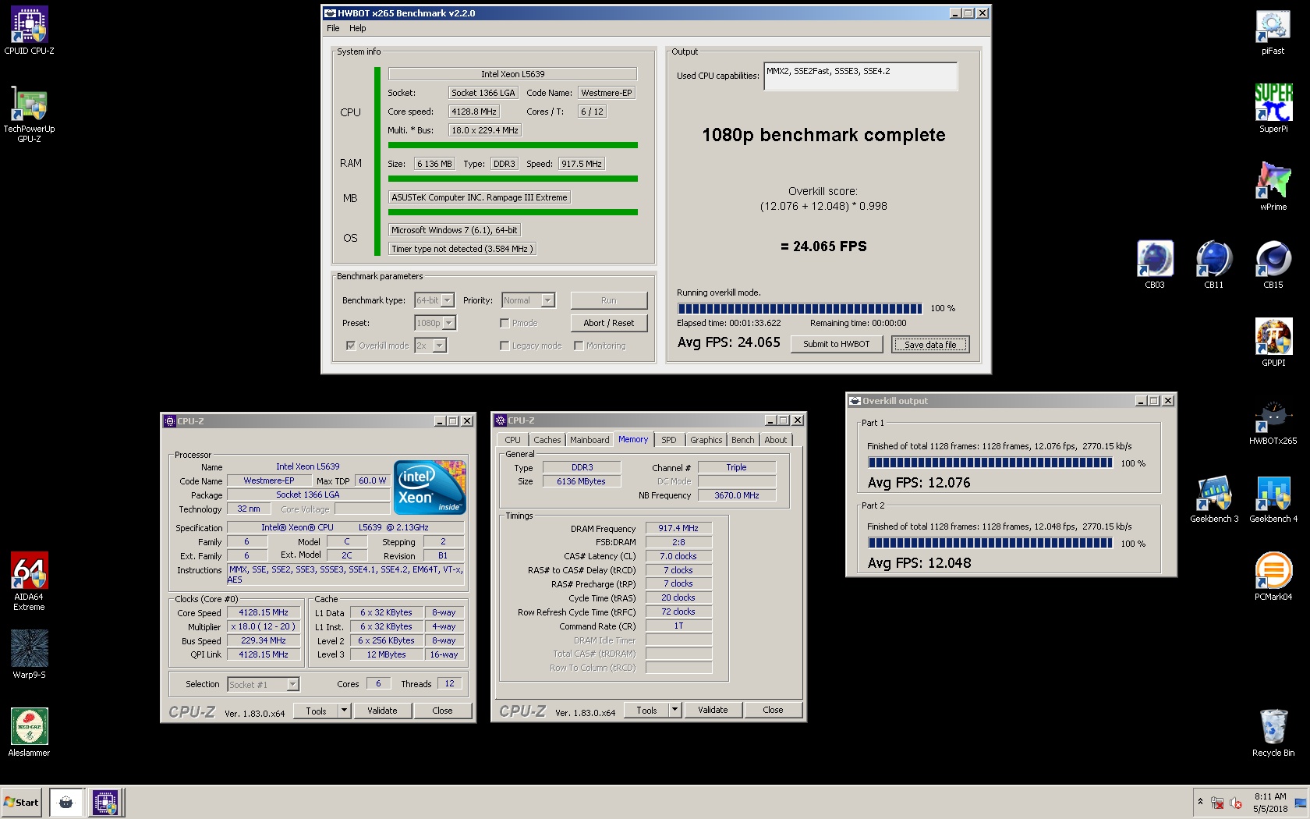
Task: Click the Part 2 overkill progress bar
Action: [990, 543]
